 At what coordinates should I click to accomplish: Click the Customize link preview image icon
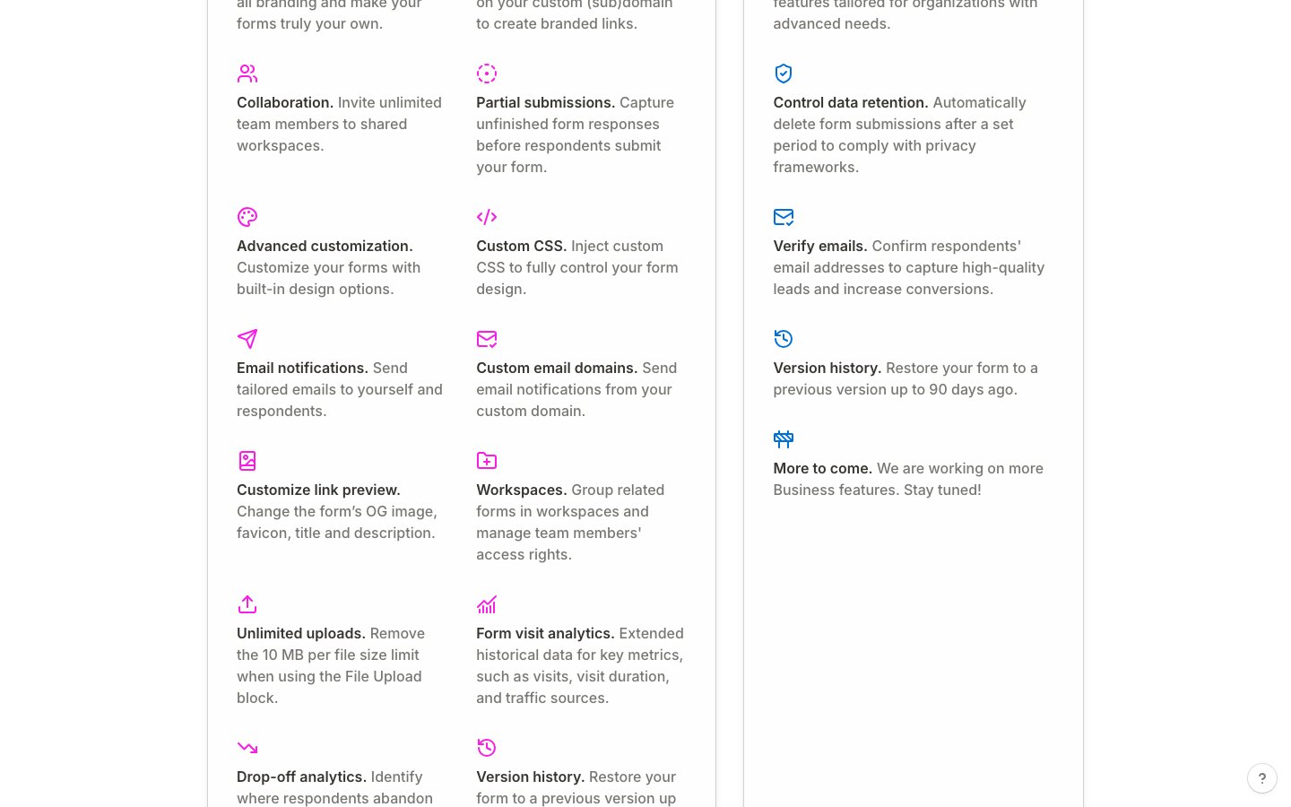coord(247,461)
